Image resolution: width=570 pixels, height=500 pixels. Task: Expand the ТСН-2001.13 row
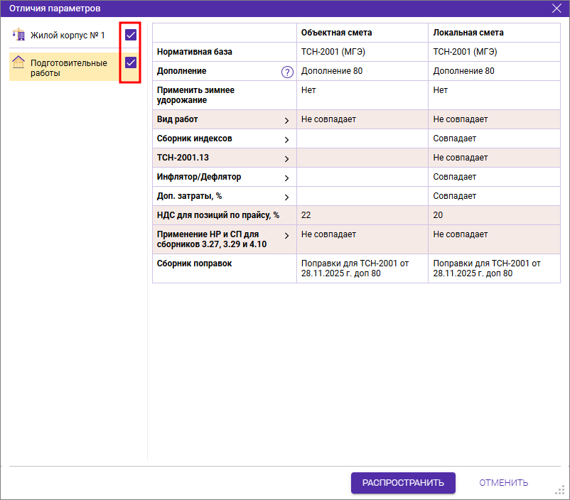[286, 158]
